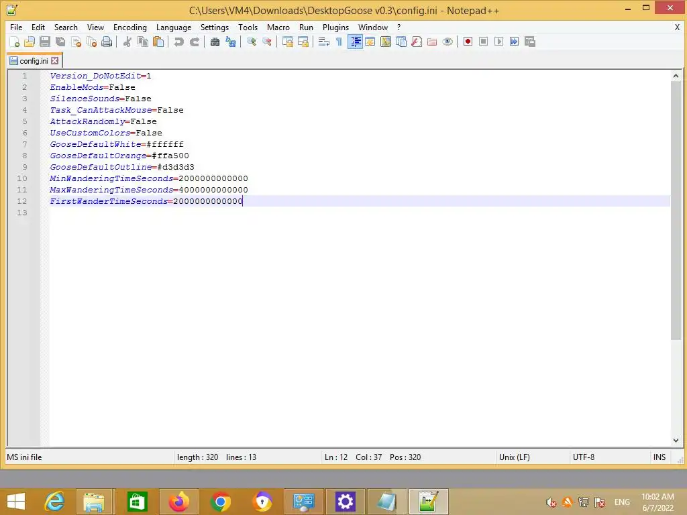Open the Function List icon
Screen dimensions: 687x515
417,42
